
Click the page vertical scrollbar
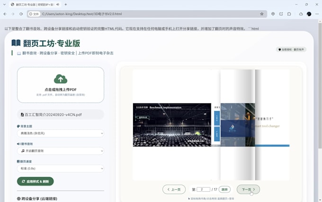(320, 85)
